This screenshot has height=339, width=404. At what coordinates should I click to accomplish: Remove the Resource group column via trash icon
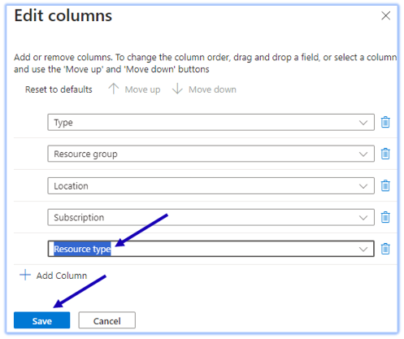(x=385, y=154)
